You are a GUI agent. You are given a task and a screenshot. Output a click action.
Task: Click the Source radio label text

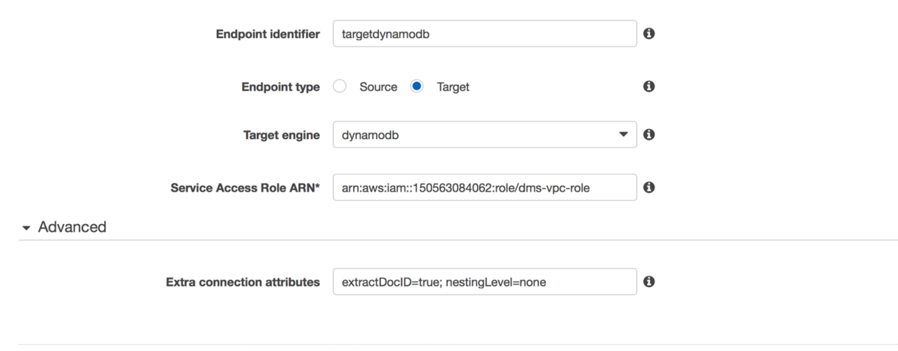(x=378, y=87)
